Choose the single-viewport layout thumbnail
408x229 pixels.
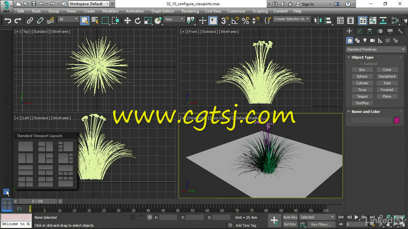[x=25, y=146]
